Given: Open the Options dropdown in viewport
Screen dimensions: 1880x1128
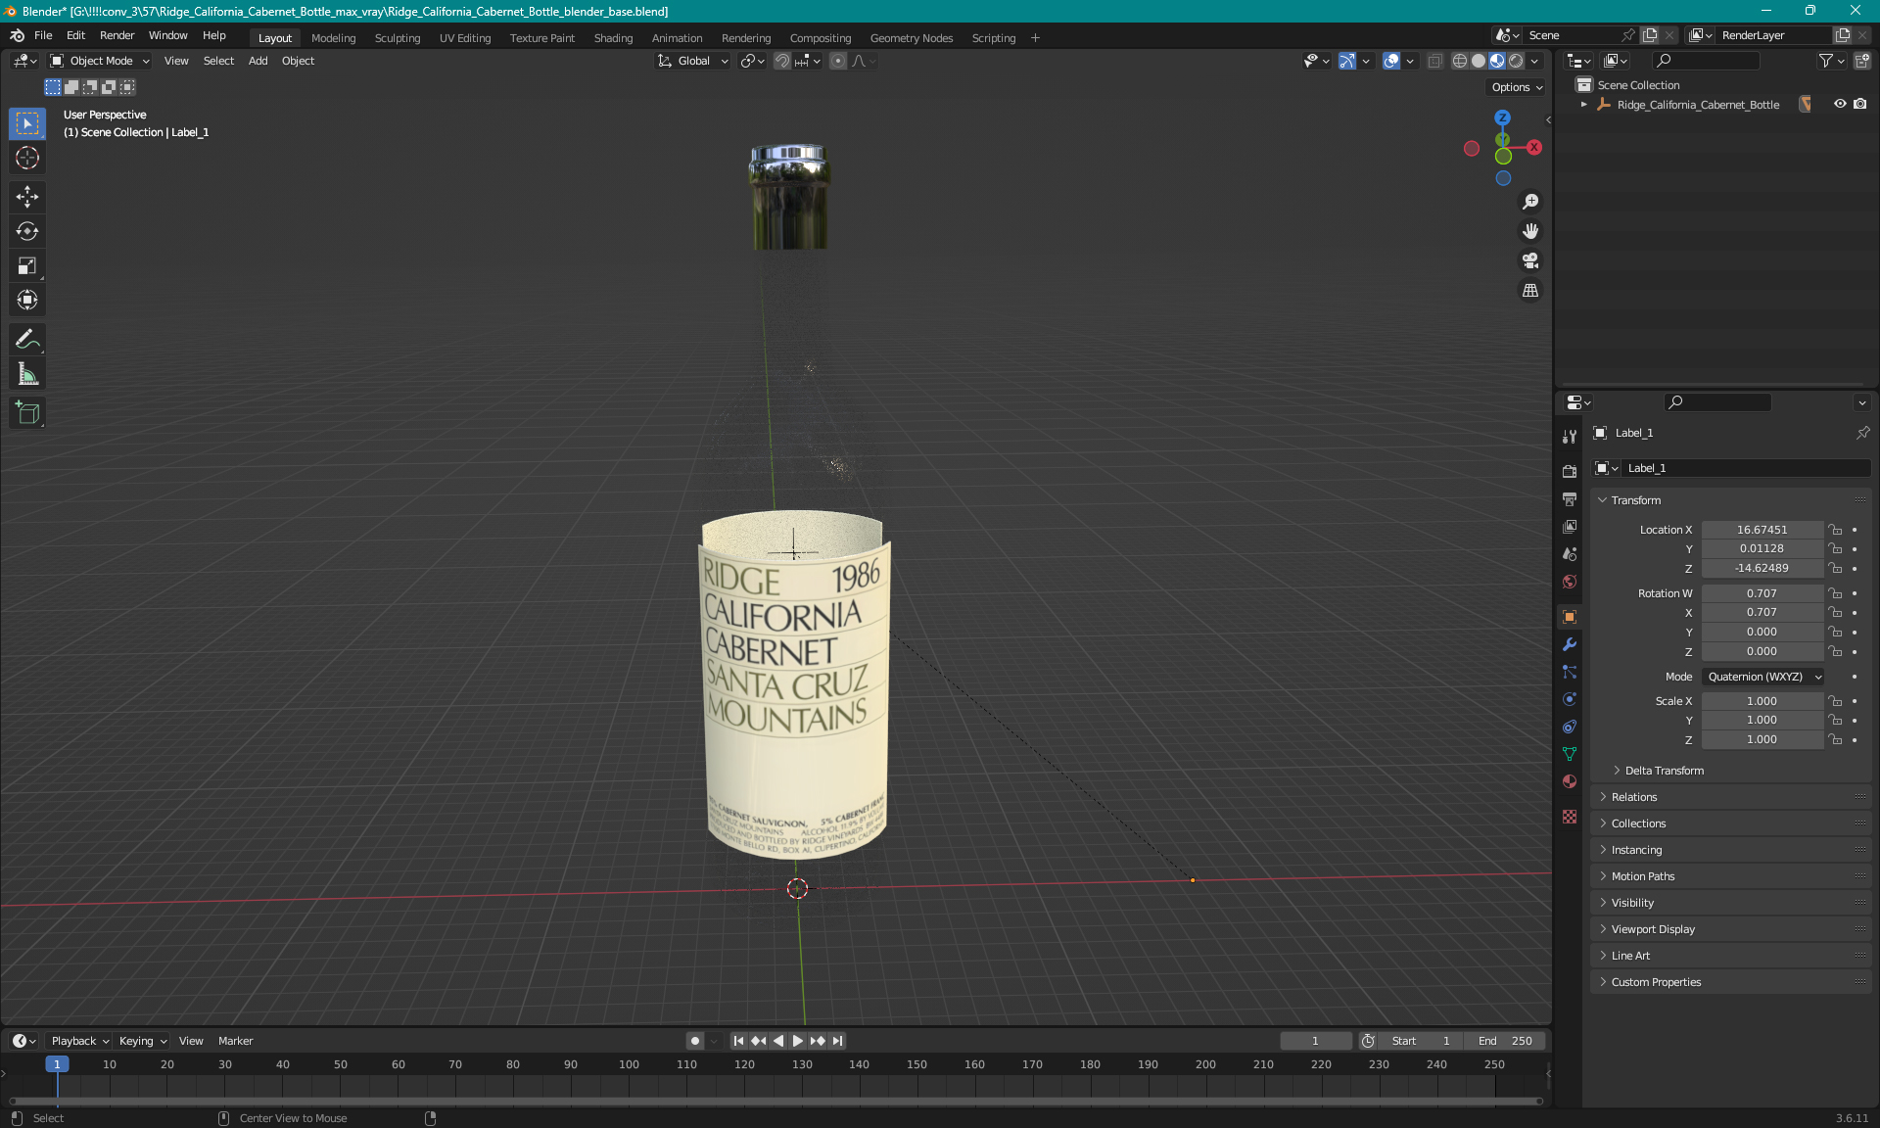Looking at the screenshot, I should coord(1517,87).
